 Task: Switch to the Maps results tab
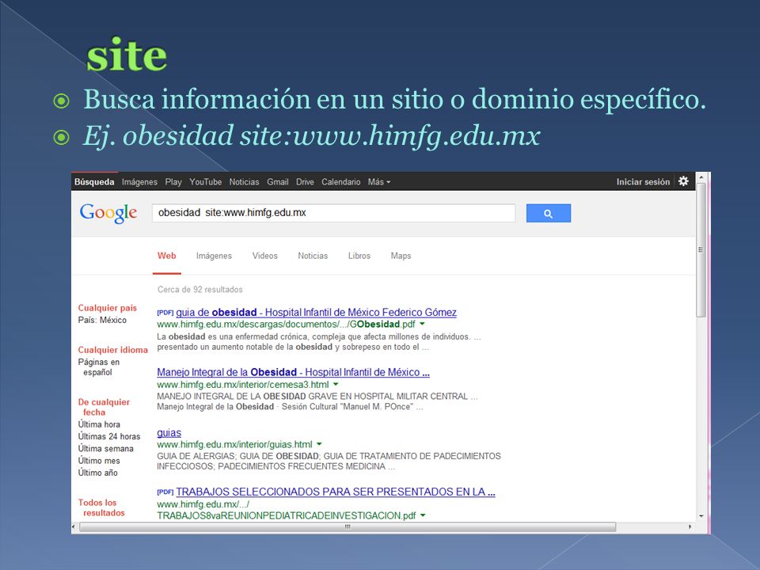click(x=401, y=256)
